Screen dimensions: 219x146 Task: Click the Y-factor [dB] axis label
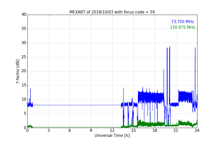click(x=17, y=71)
